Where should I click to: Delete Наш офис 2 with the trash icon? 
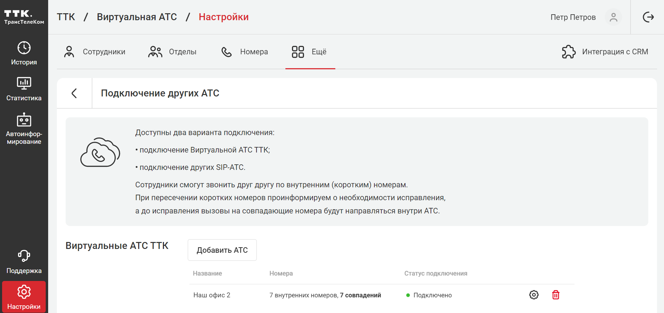555,295
